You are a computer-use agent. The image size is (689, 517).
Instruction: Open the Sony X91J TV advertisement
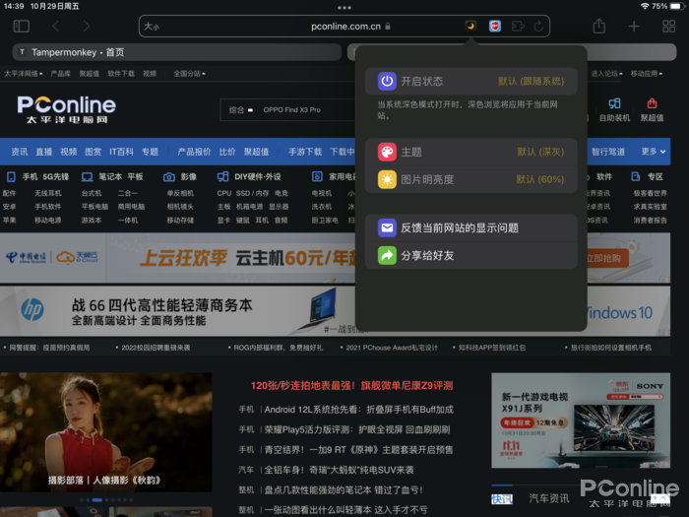(581, 420)
